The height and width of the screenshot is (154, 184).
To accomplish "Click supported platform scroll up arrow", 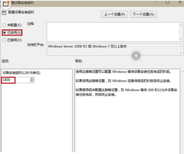I will click(x=181, y=46).
